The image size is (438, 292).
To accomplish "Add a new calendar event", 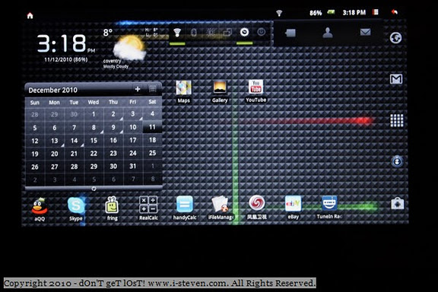I will [x=138, y=89].
